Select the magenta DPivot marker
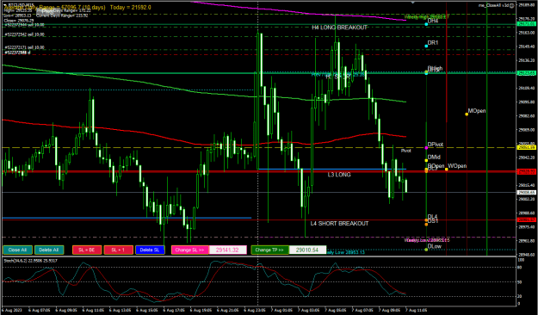 pyautogui.click(x=426, y=148)
